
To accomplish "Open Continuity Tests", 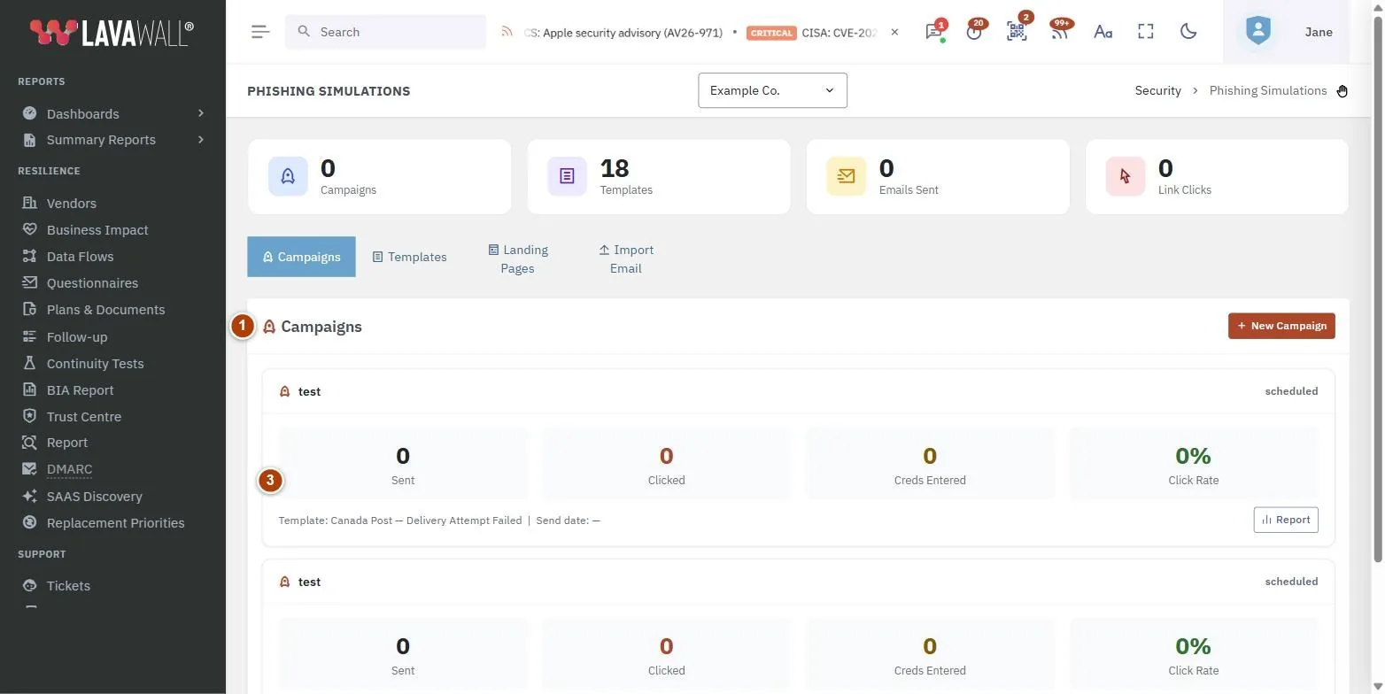I will pyautogui.click(x=95, y=363).
